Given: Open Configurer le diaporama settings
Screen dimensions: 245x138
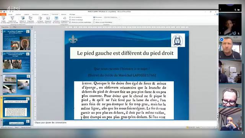Looking at the screenshot, I should [x=40, y=20].
